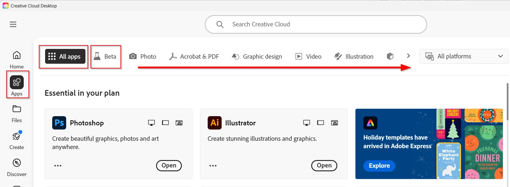
Task: Switch to the Video tab
Action: point(309,56)
